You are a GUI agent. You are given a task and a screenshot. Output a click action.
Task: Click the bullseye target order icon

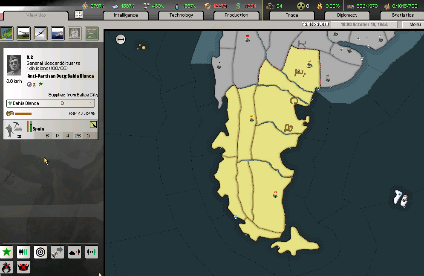point(40,252)
